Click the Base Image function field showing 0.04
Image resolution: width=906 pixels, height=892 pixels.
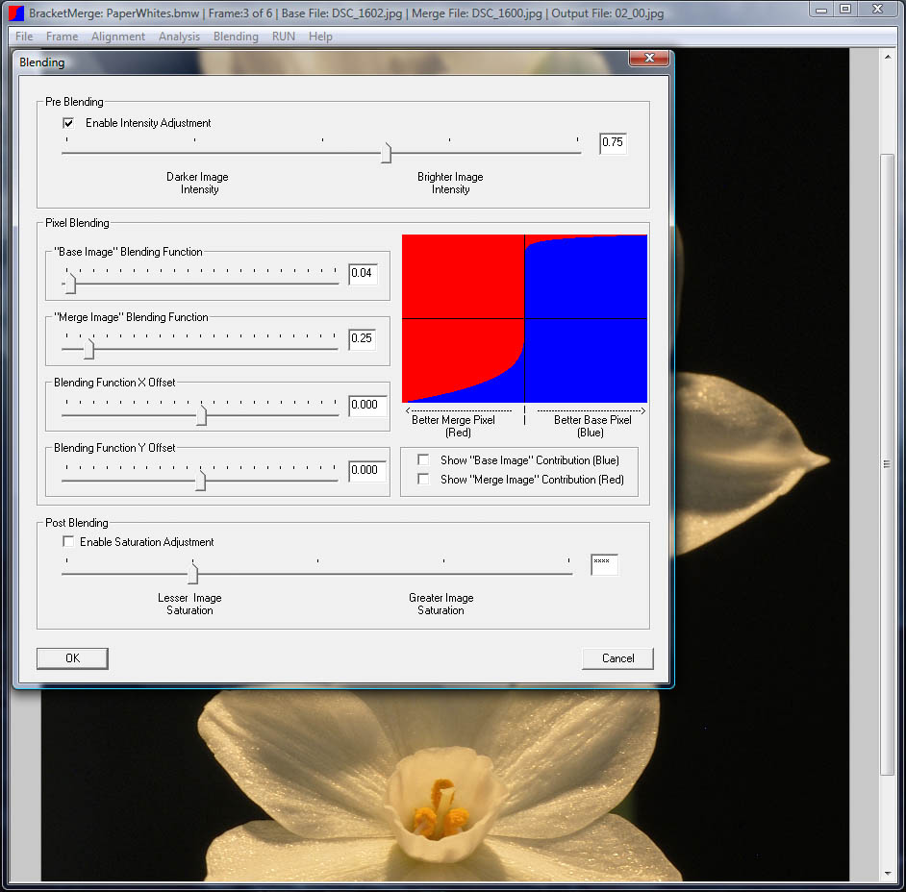363,274
